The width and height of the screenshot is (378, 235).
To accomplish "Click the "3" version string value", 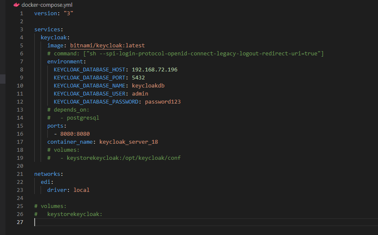I will point(68,13).
